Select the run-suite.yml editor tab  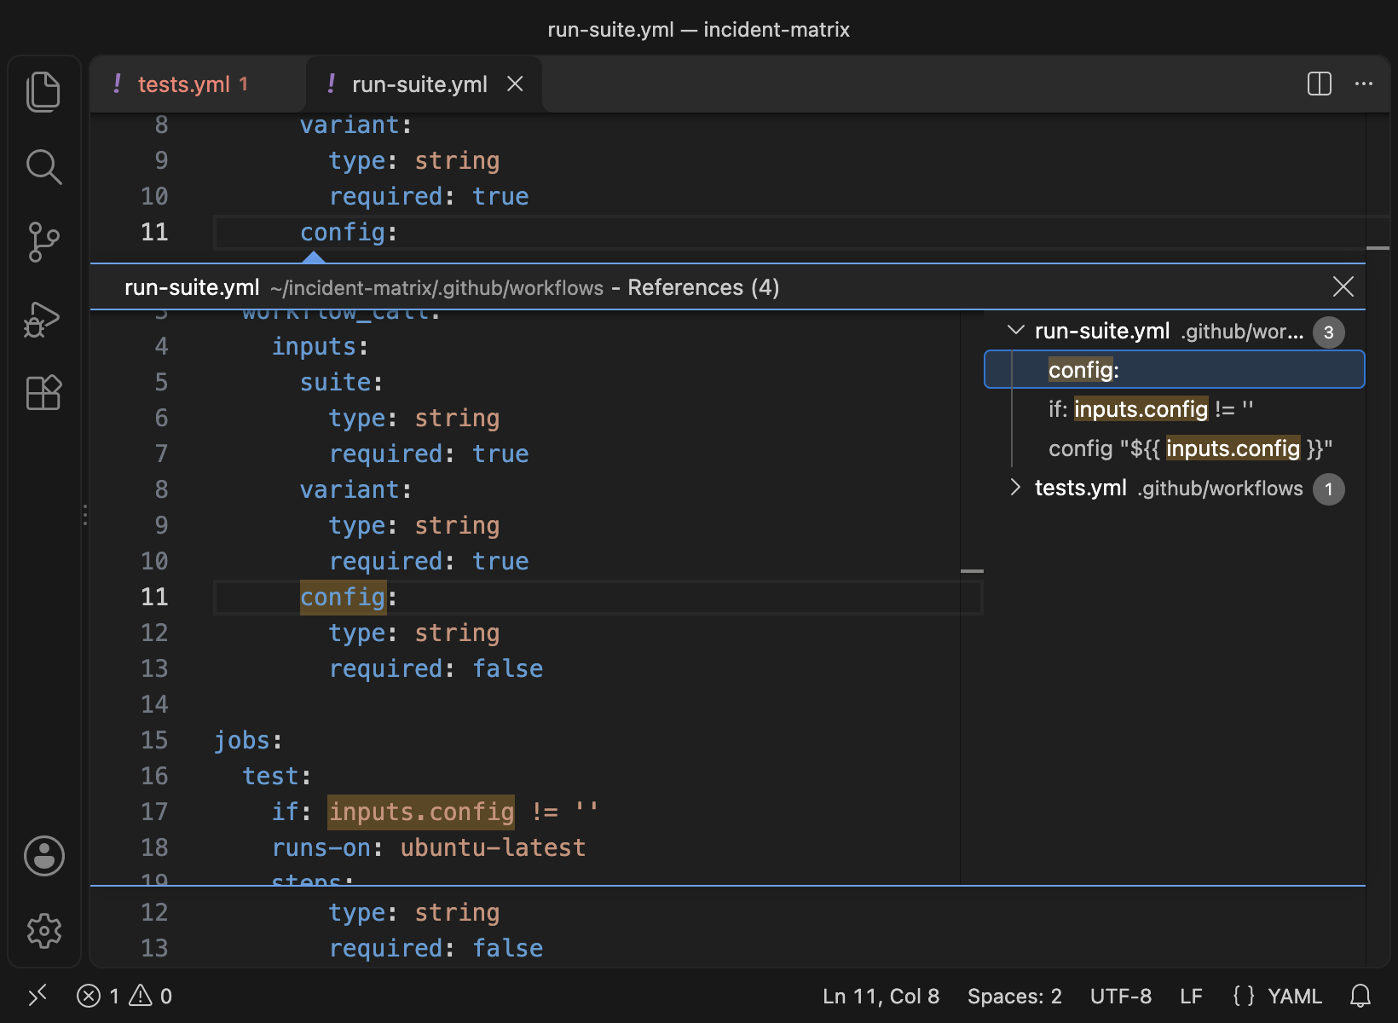click(419, 84)
